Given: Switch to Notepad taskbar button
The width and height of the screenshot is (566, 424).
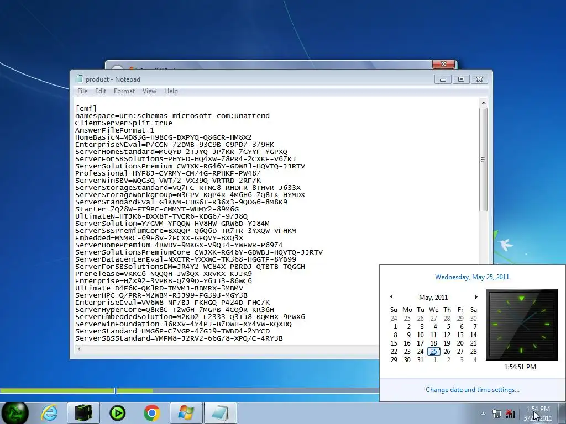Looking at the screenshot, I should pyautogui.click(x=221, y=413).
